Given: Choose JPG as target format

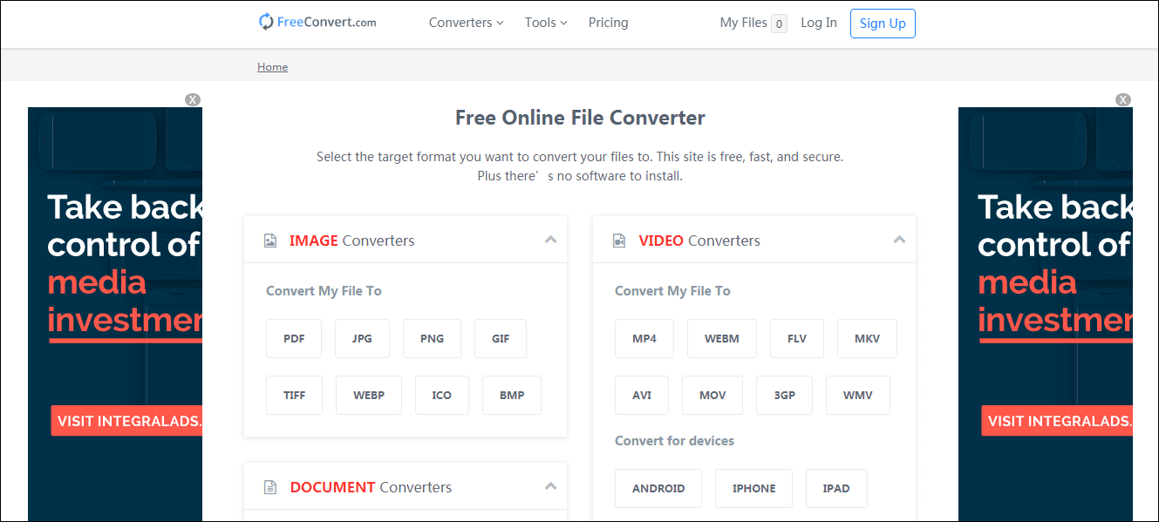Looking at the screenshot, I should coord(362,339).
